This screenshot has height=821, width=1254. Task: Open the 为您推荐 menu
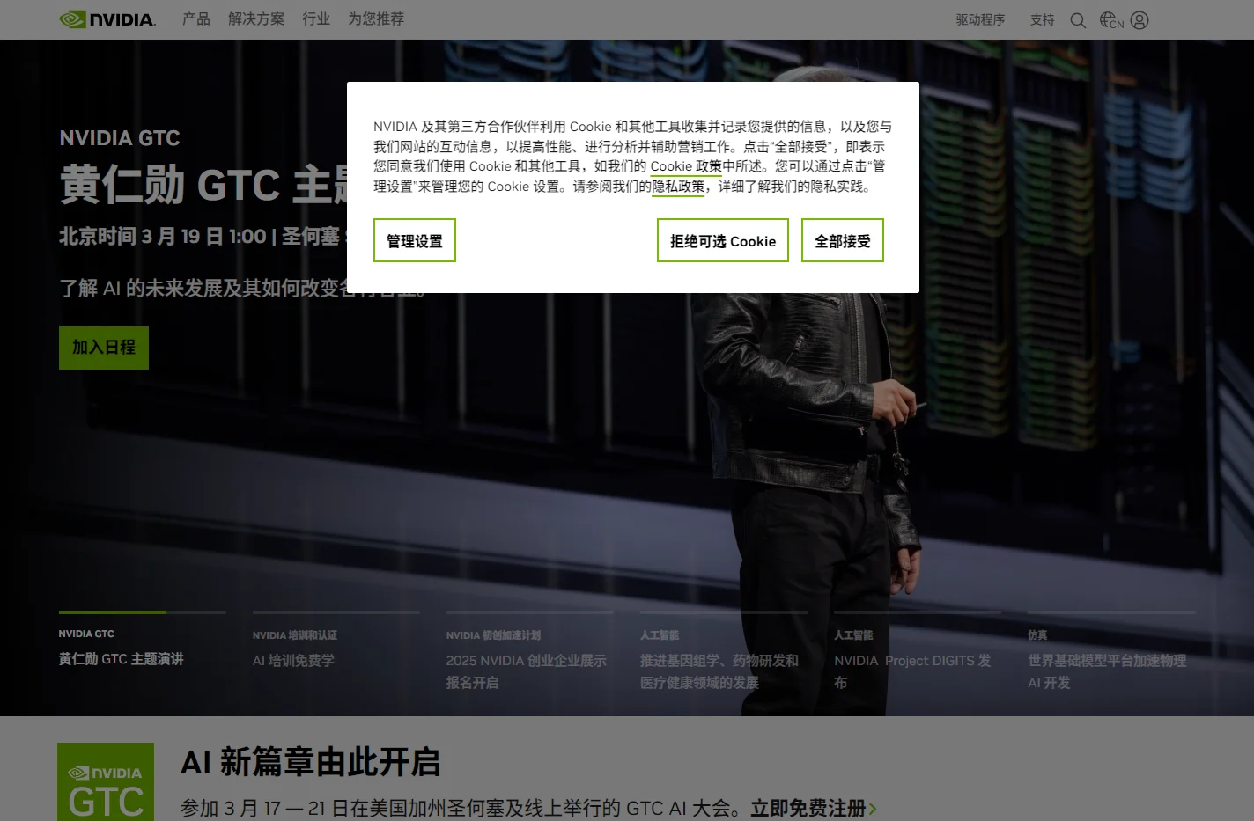[x=376, y=18]
